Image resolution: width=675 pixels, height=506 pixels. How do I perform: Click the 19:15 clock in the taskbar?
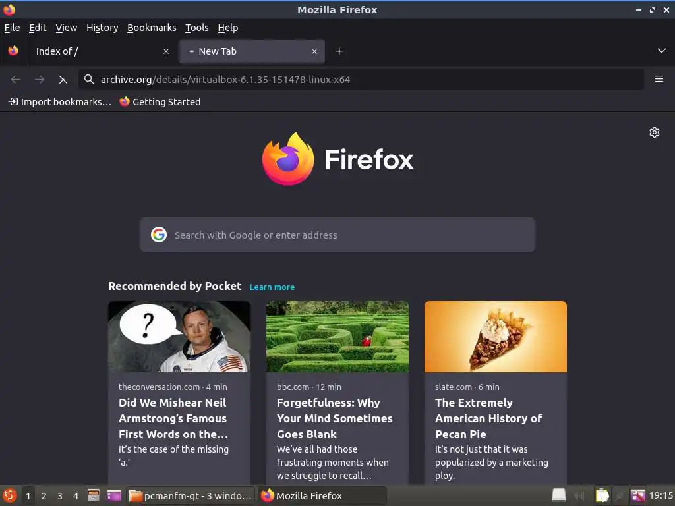pyautogui.click(x=660, y=495)
